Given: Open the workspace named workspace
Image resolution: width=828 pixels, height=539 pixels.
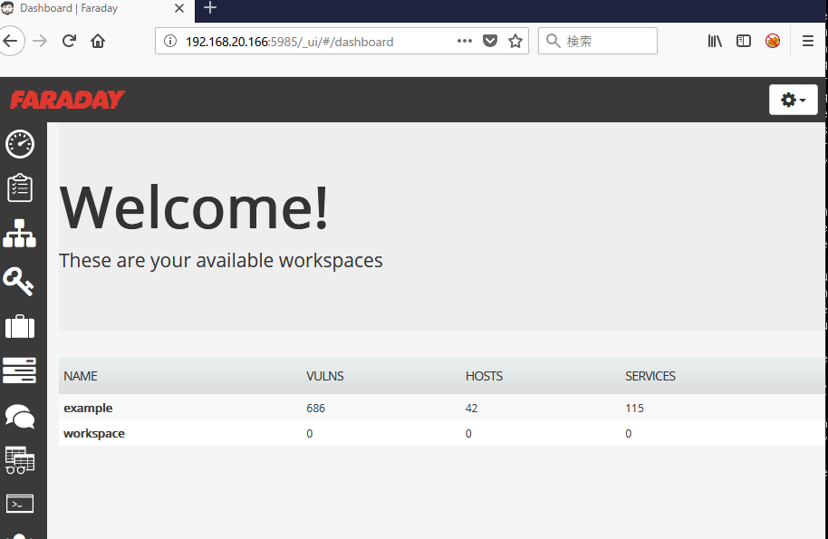Looking at the screenshot, I should coord(94,433).
